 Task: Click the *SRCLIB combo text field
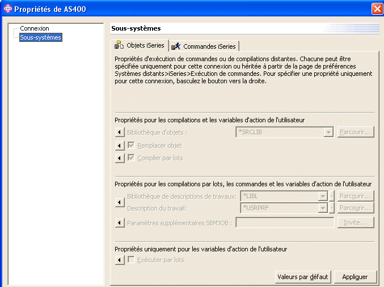click(280, 132)
